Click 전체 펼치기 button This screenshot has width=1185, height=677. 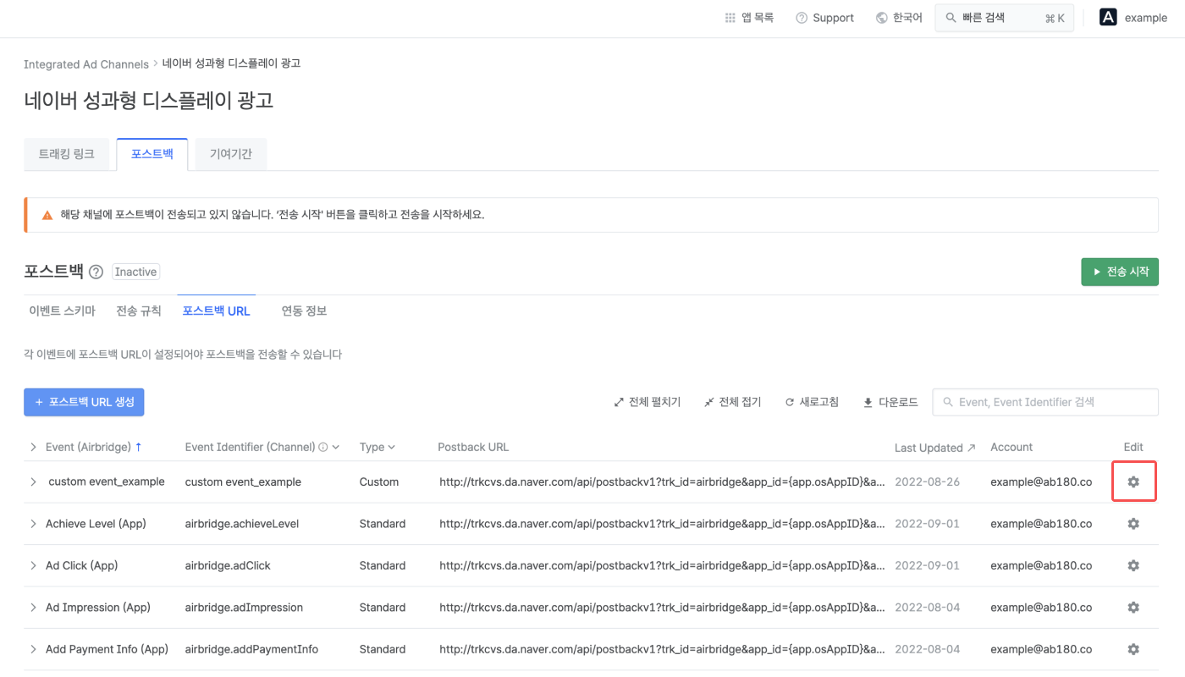[648, 402]
